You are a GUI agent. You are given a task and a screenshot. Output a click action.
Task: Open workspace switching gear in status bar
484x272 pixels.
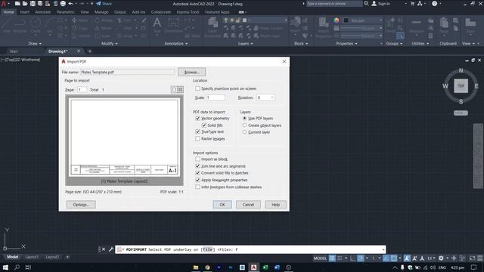coord(441,258)
